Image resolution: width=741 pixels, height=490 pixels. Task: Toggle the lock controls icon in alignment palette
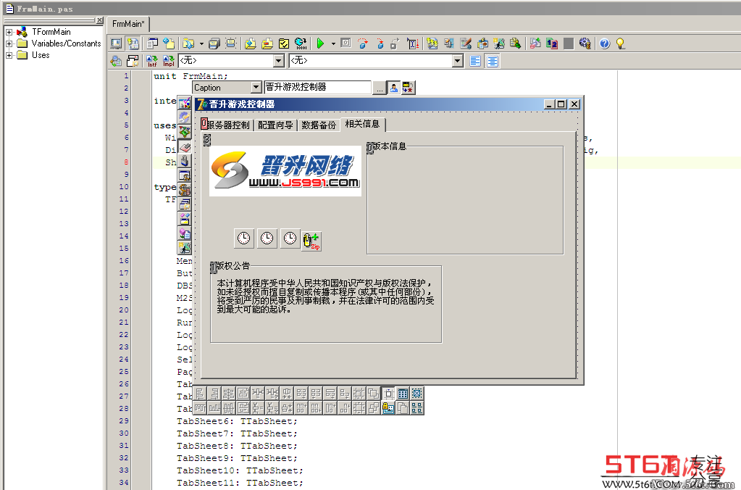(388, 407)
